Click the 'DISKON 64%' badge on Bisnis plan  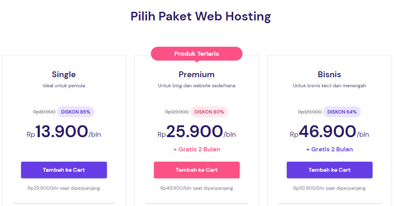click(x=342, y=111)
